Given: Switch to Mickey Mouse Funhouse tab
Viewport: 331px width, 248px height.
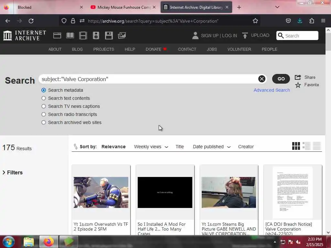Looking at the screenshot, I should pos(123,7).
